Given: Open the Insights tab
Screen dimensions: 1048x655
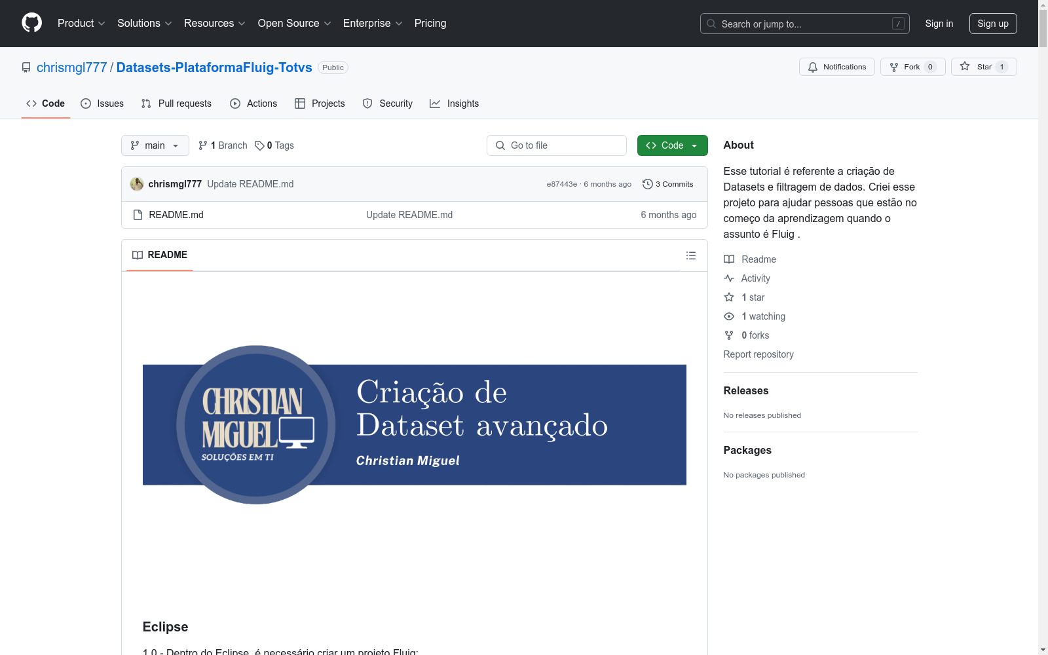Looking at the screenshot, I should pos(455,103).
